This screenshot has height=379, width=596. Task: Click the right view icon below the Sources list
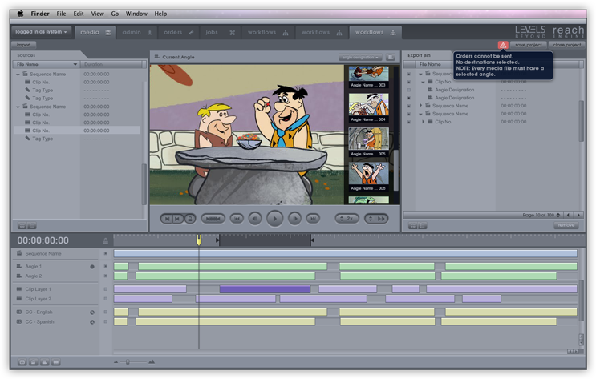[x=31, y=226]
